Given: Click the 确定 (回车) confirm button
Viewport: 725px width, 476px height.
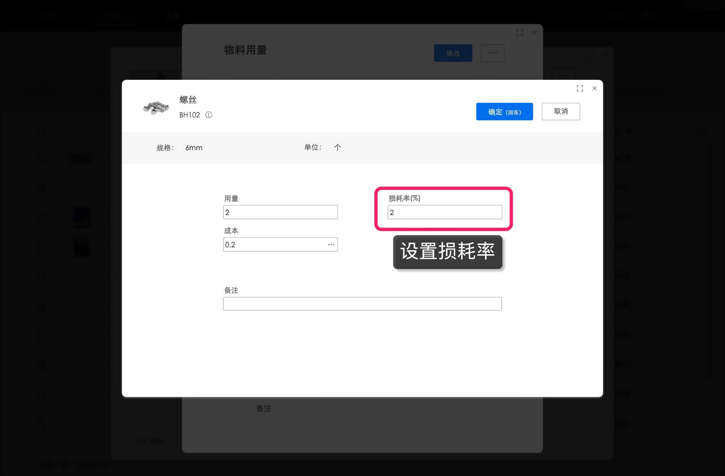Looking at the screenshot, I should (x=504, y=112).
